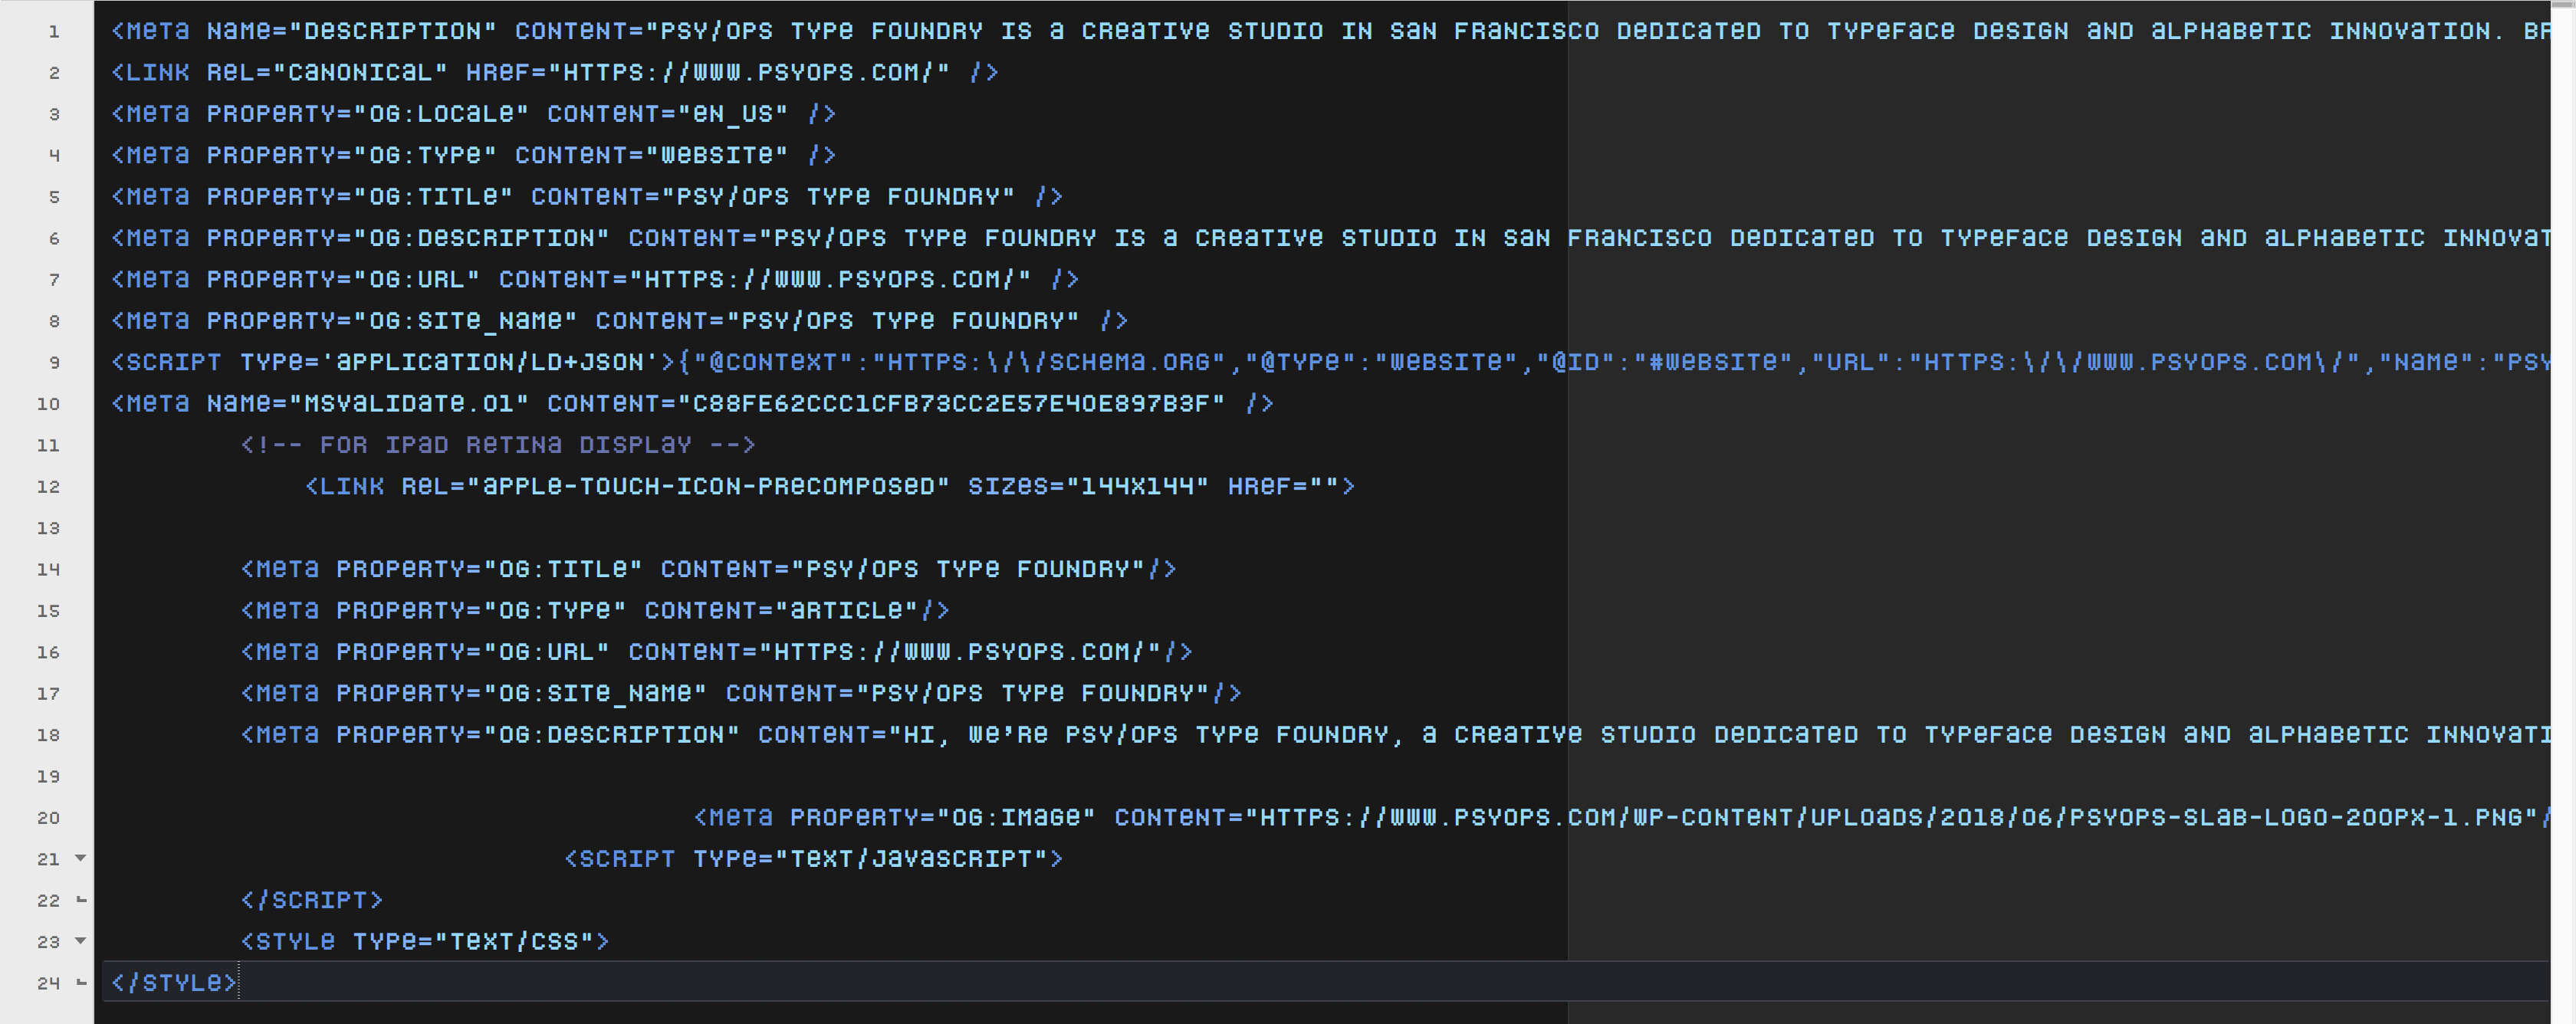
Task: Click the style type="text/css" opening tag
Action: (425, 942)
